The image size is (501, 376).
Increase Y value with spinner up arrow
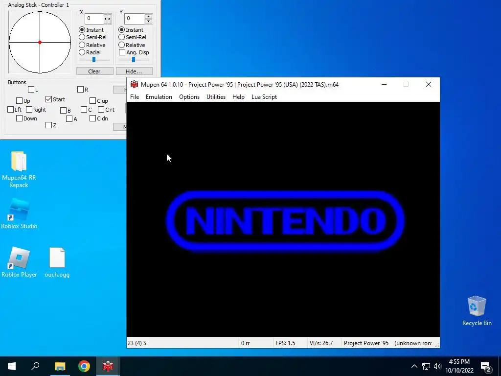pos(148,16)
